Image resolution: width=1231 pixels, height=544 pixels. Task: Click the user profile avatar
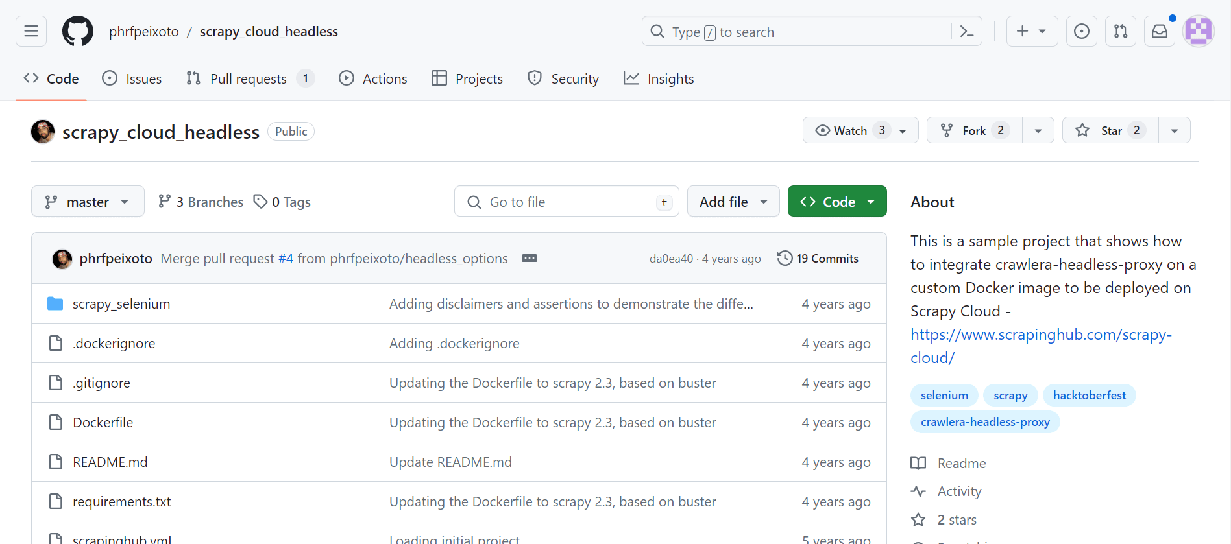(x=1198, y=31)
